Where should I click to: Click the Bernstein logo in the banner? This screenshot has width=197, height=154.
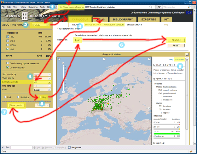click(25, 16)
